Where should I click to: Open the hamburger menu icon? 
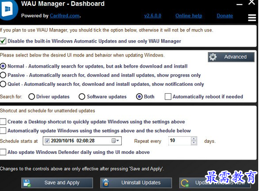click(x=252, y=18)
